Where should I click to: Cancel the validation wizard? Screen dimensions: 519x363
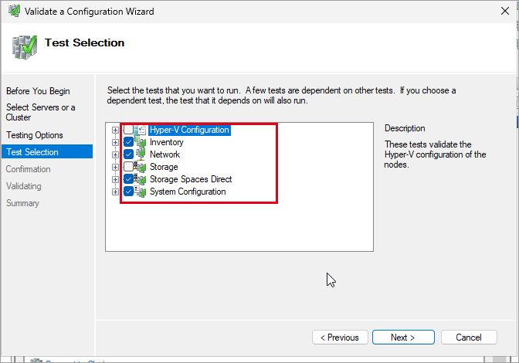pos(469,338)
